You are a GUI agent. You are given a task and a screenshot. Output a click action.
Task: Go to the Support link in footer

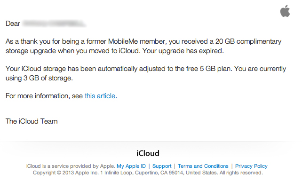point(162,166)
